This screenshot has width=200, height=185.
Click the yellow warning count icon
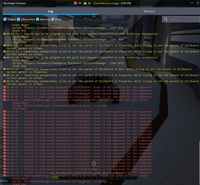coord(85,3)
